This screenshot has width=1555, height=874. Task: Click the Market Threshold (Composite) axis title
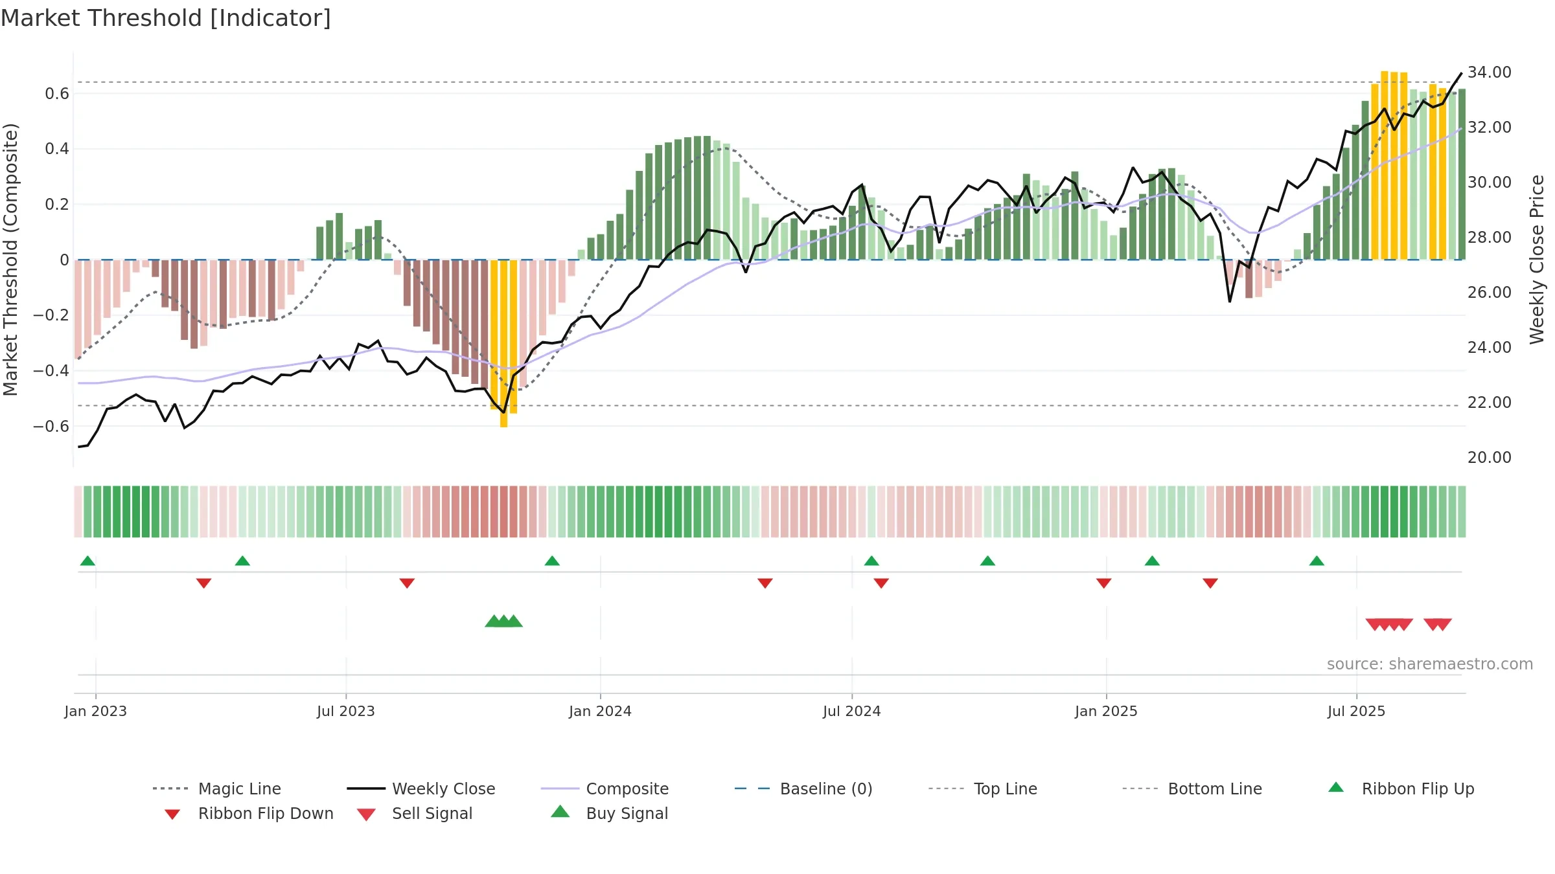[x=10, y=260]
